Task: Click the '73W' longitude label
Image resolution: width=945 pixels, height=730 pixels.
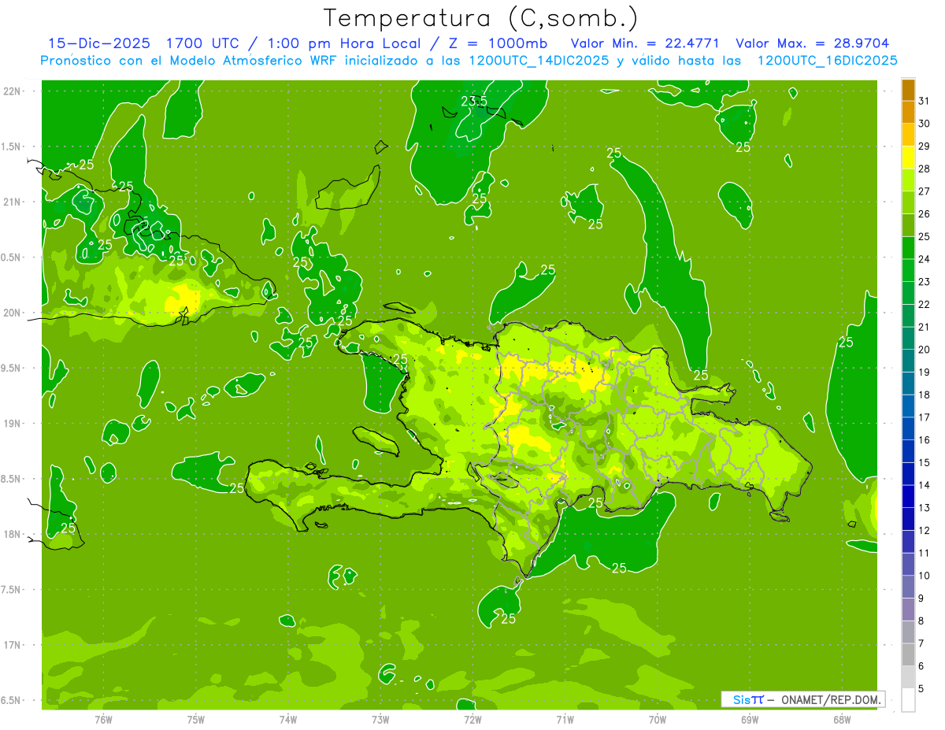Action: click(380, 719)
